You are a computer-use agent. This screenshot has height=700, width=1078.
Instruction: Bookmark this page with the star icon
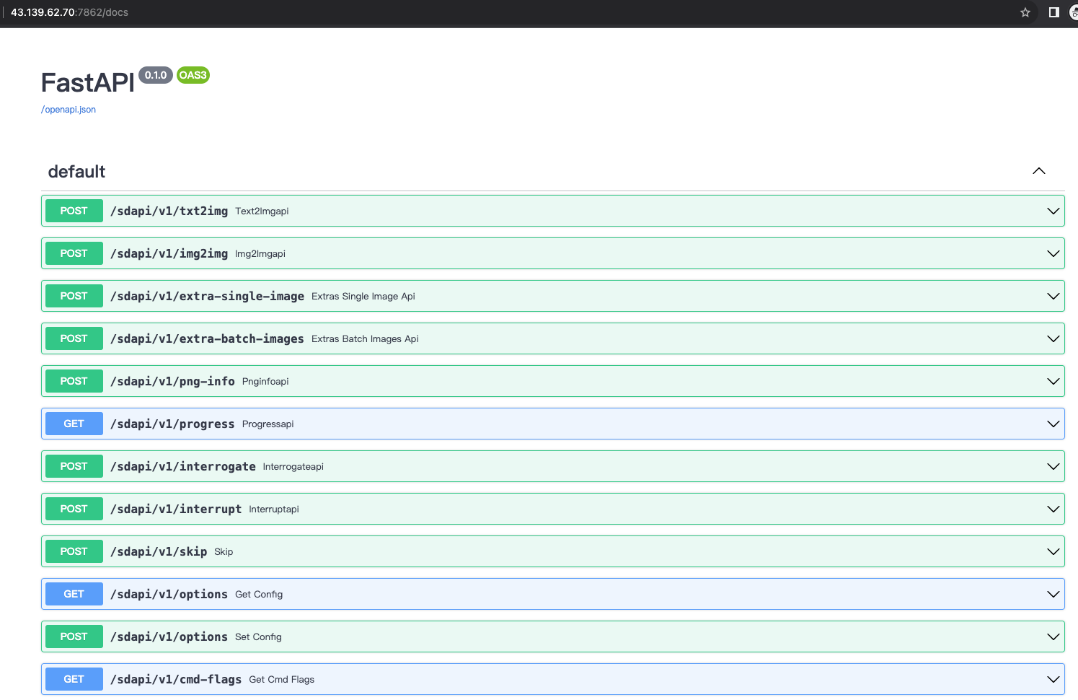pyautogui.click(x=1025, y=12)
